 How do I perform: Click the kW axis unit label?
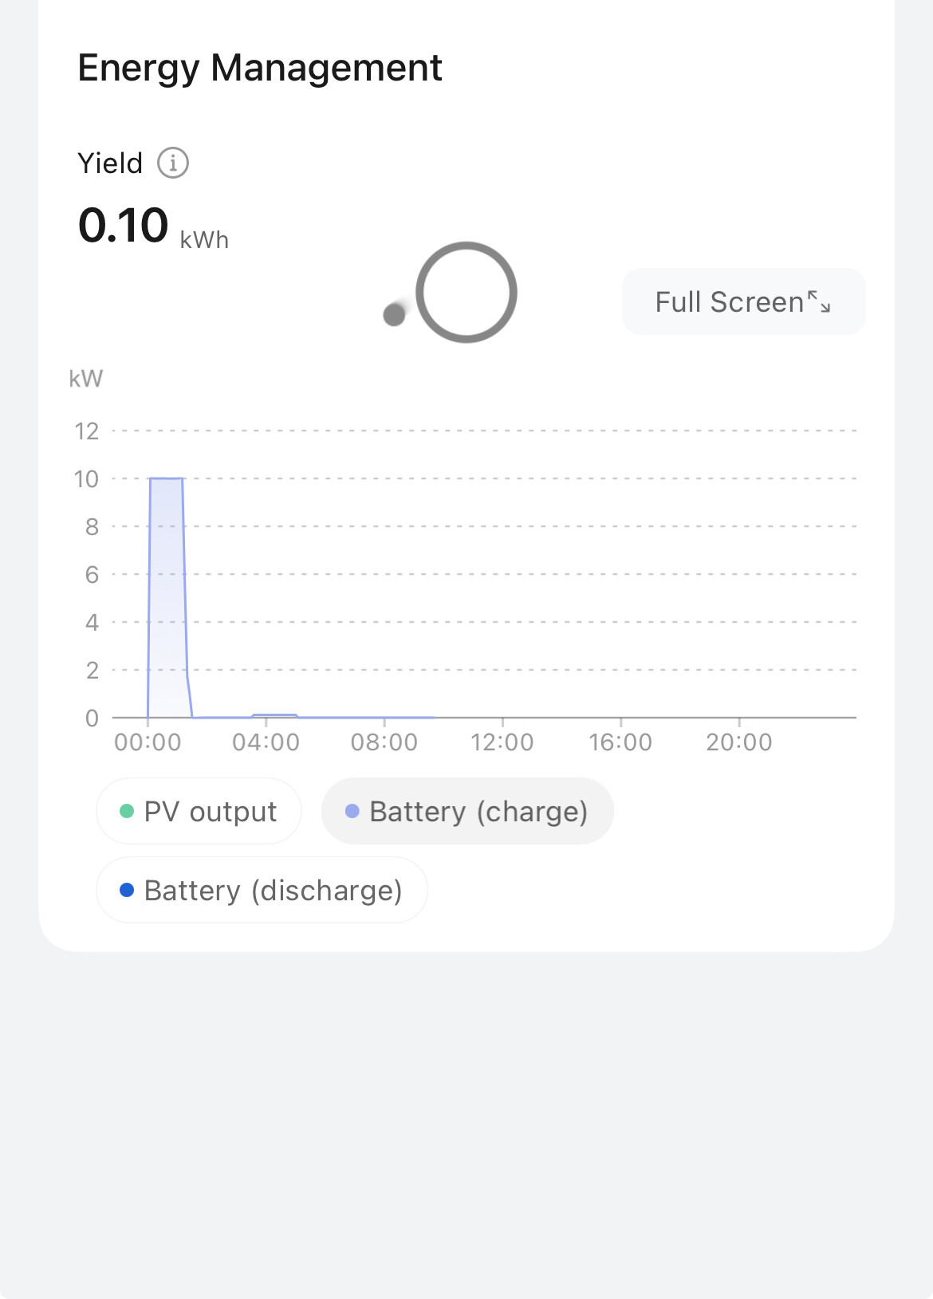tap(86, 378)
